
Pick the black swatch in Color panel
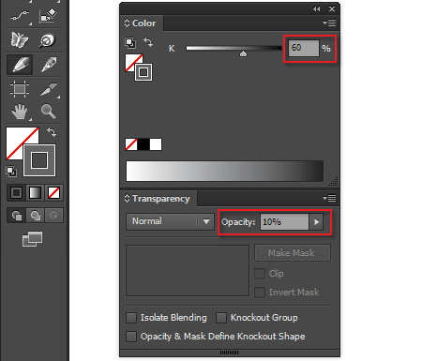click(143, 144)
